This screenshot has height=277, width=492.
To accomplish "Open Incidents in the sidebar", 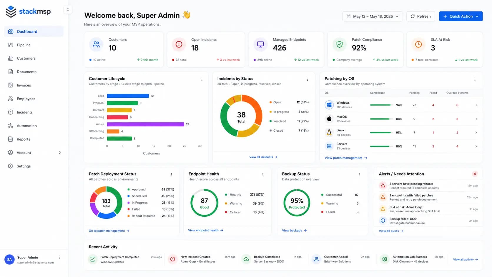I will (x=34, y=112).
